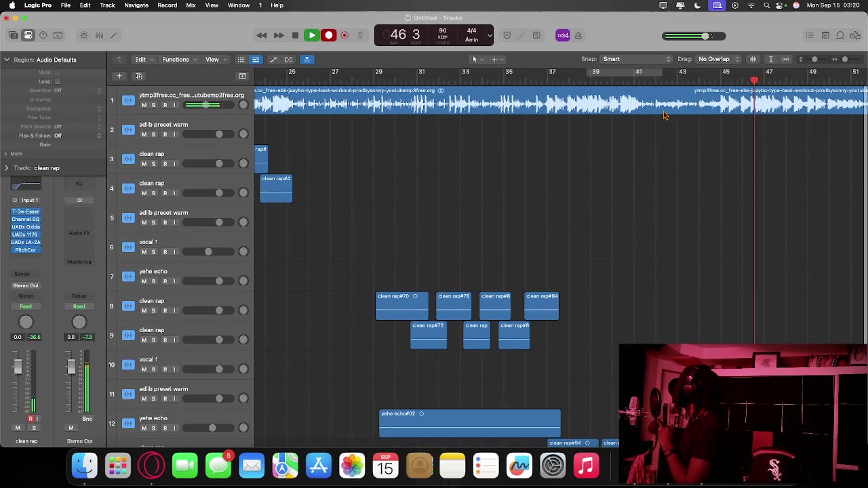Open Quick Help question mark icon

(43, 35)
